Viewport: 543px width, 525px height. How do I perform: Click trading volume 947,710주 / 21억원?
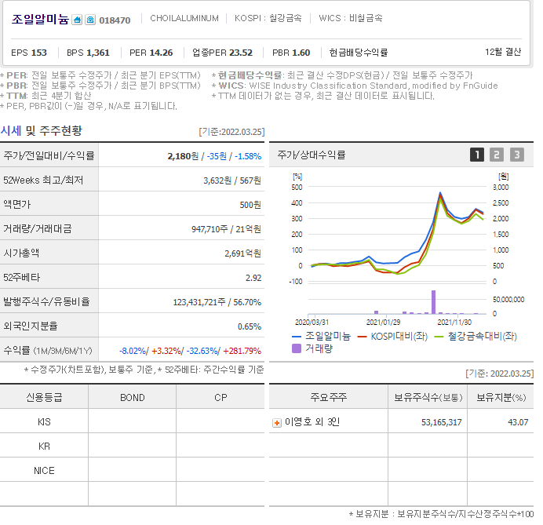(x=226, y=229)
